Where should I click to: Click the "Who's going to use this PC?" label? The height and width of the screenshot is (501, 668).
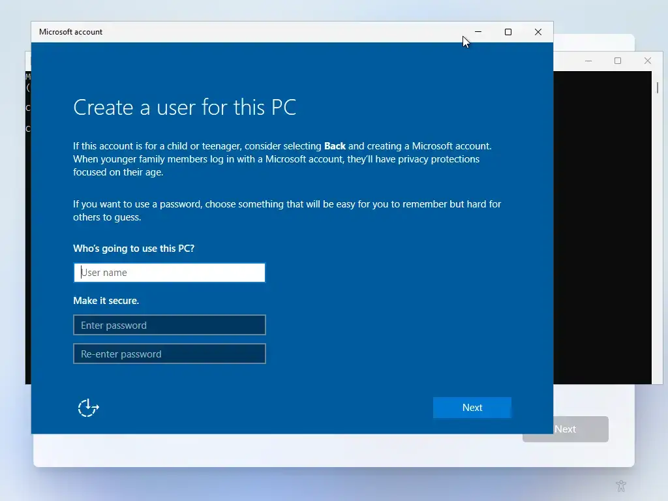pyautogui.click(x=134, y=249)
